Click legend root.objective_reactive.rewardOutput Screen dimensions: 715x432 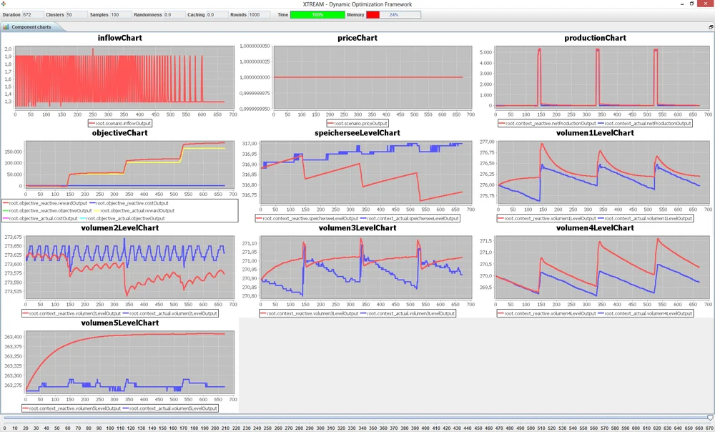(x=45, y=203)
